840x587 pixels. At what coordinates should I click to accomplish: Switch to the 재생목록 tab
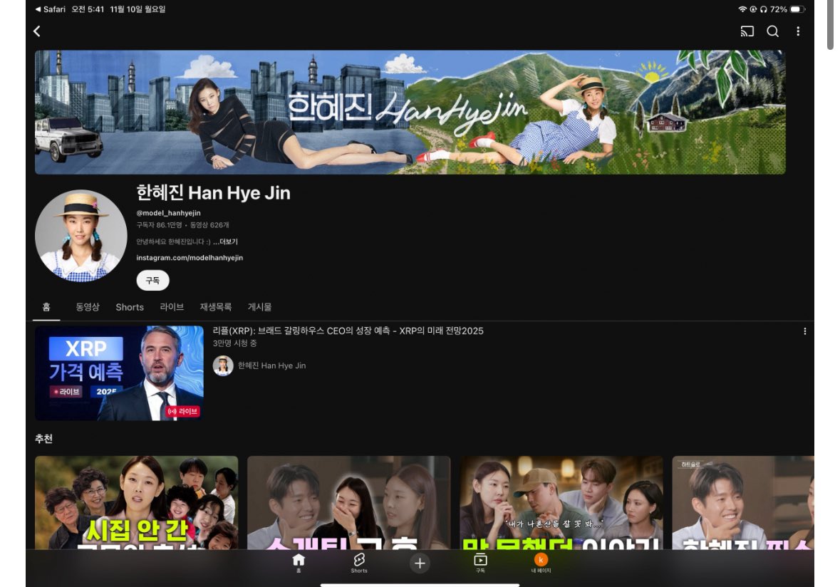coord(216,307)
